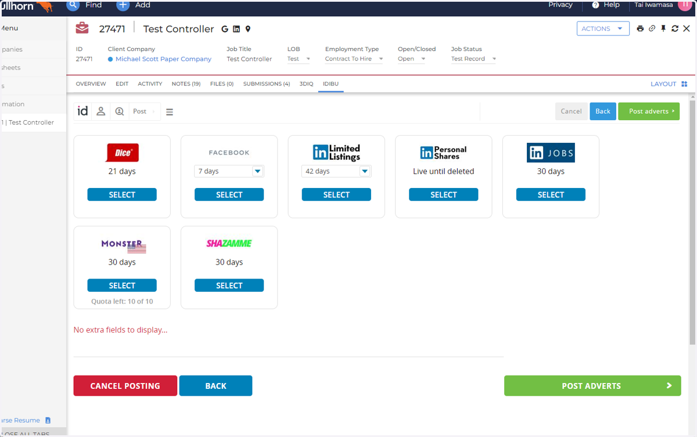Open Limited Listings 42 days duration dropdown

click(336, 171)
